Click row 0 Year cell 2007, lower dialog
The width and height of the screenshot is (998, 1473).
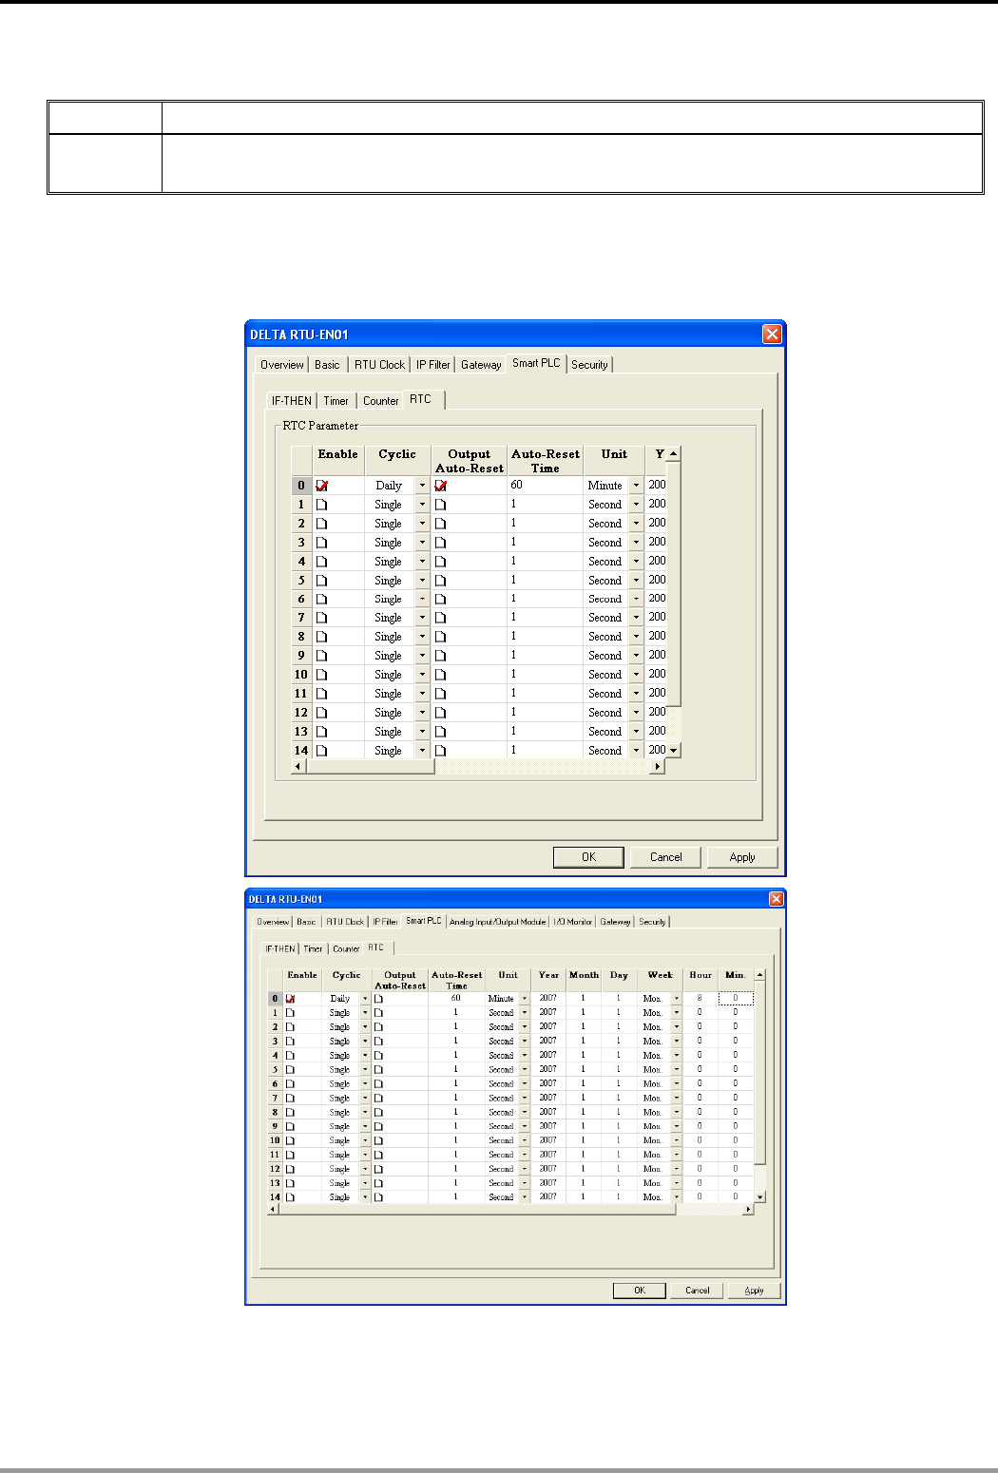548,999
